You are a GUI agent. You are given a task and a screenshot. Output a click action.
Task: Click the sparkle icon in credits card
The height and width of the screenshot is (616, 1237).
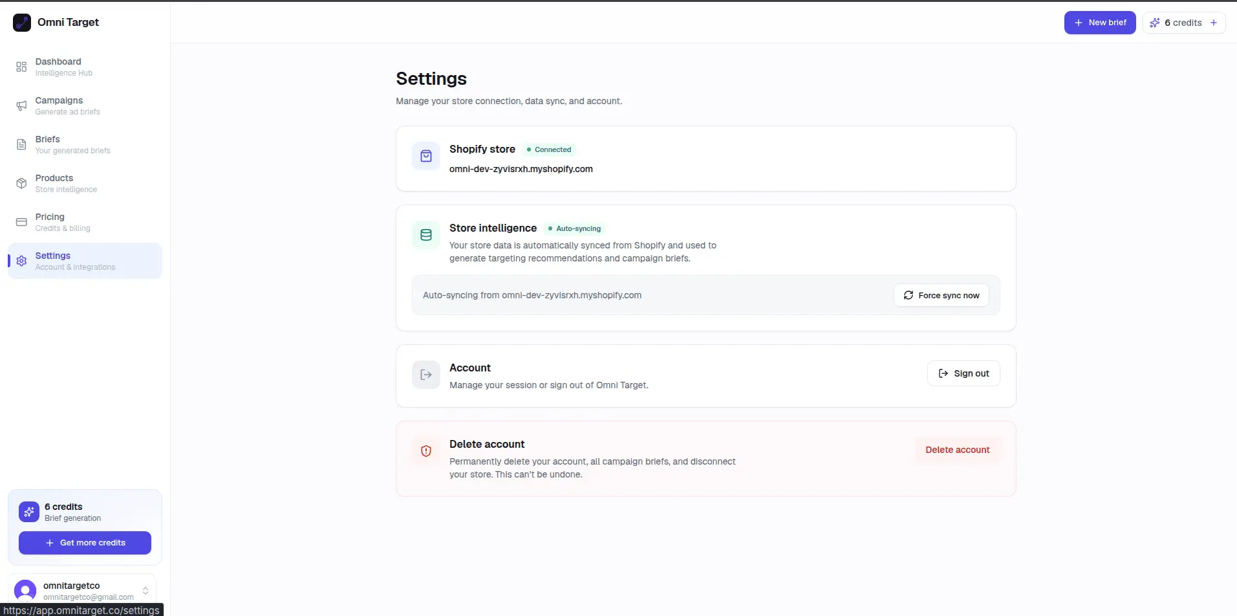[29, 512]
